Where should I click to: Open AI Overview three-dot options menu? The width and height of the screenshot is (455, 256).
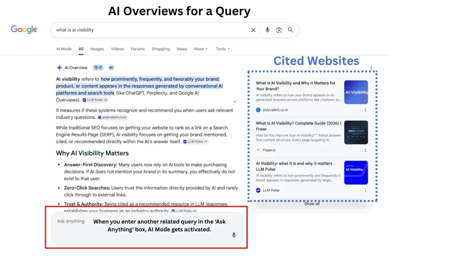(371, 68)
